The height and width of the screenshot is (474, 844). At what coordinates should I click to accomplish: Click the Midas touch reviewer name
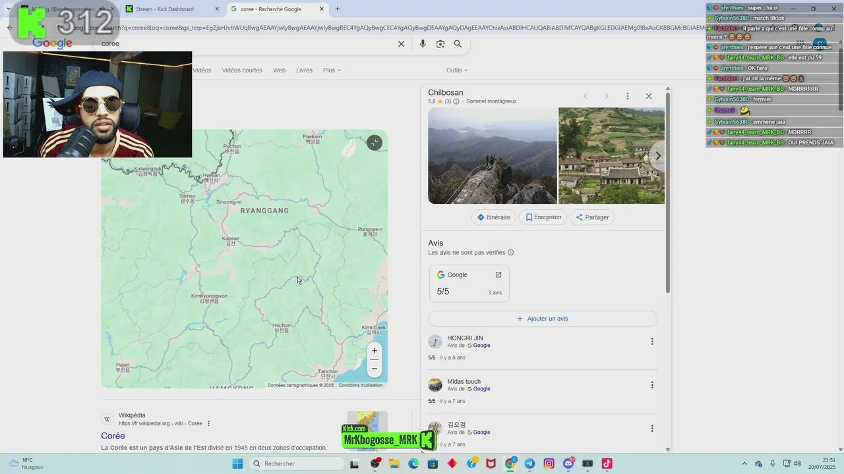coord(464,382)
